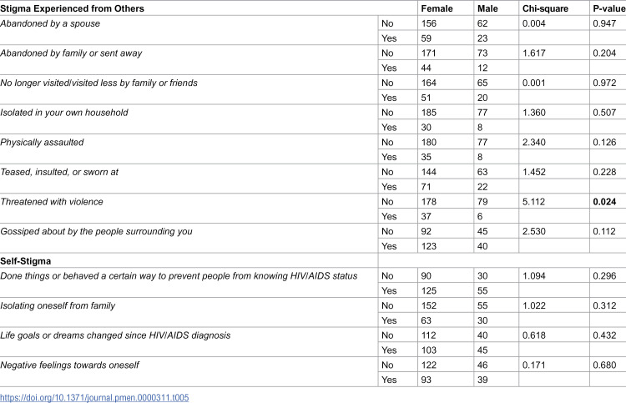626x403 pixels.
Task: Click the Life goals or dreams changed label
Action: tap(115, 335)
